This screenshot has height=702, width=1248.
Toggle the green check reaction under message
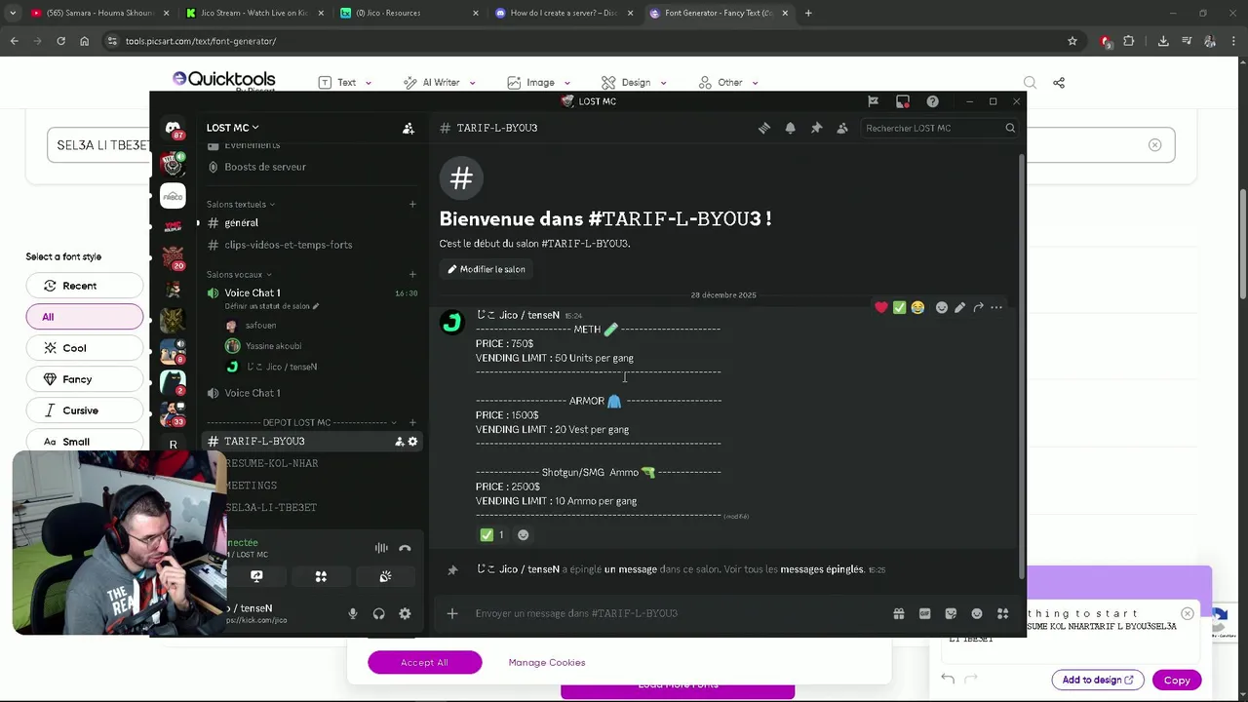click(492, 534)
